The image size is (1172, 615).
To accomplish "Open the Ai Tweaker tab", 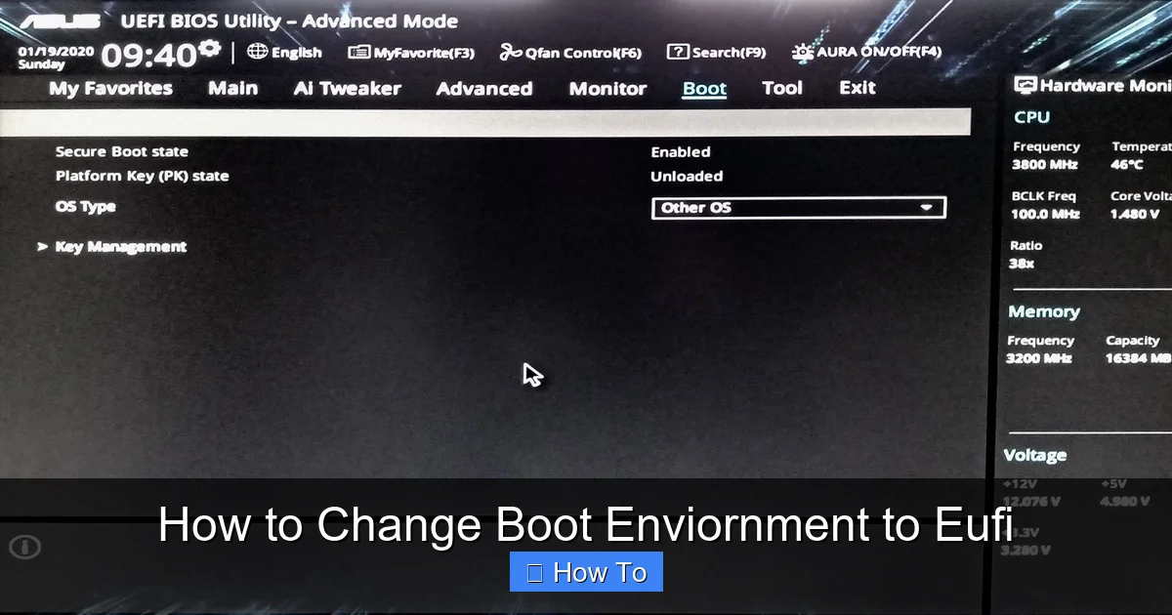I will click(346, 88).
